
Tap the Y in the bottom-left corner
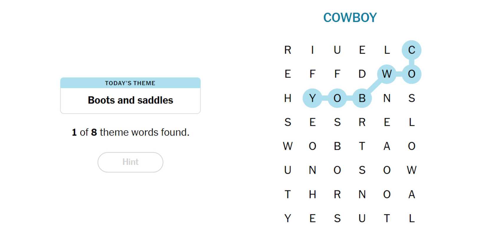(288, 218)
